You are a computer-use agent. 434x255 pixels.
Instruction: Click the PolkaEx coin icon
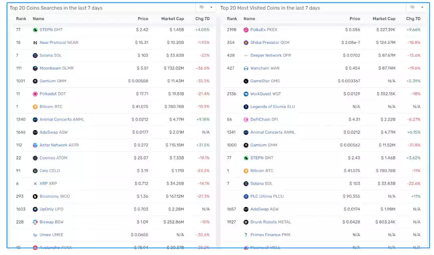[x=246, y=30]
